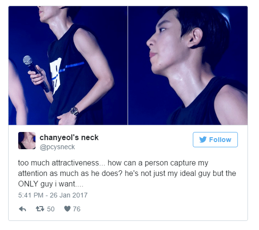
Task: Click the ear in the right photo
Action: coord(195,38)
